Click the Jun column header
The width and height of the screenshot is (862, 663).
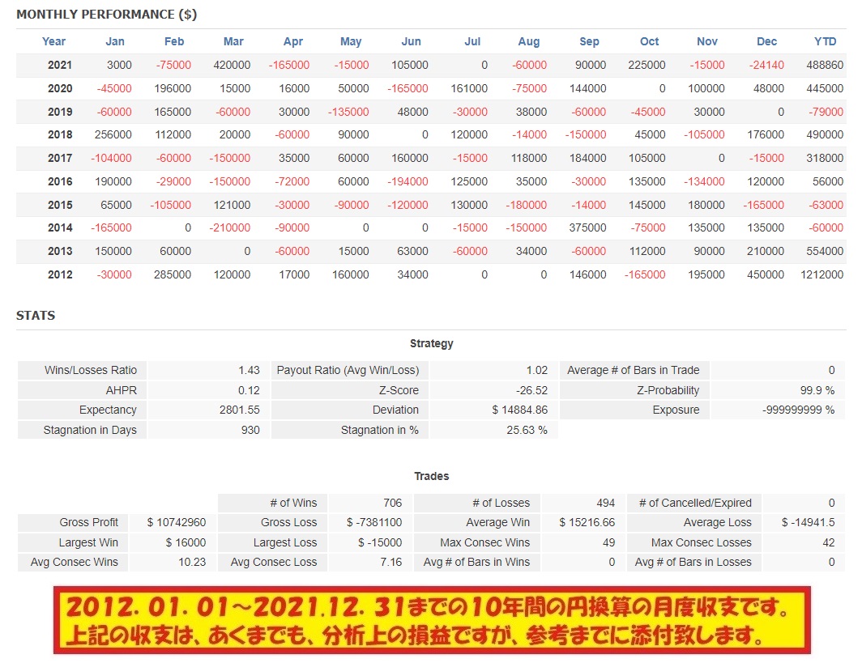(412, 42)
